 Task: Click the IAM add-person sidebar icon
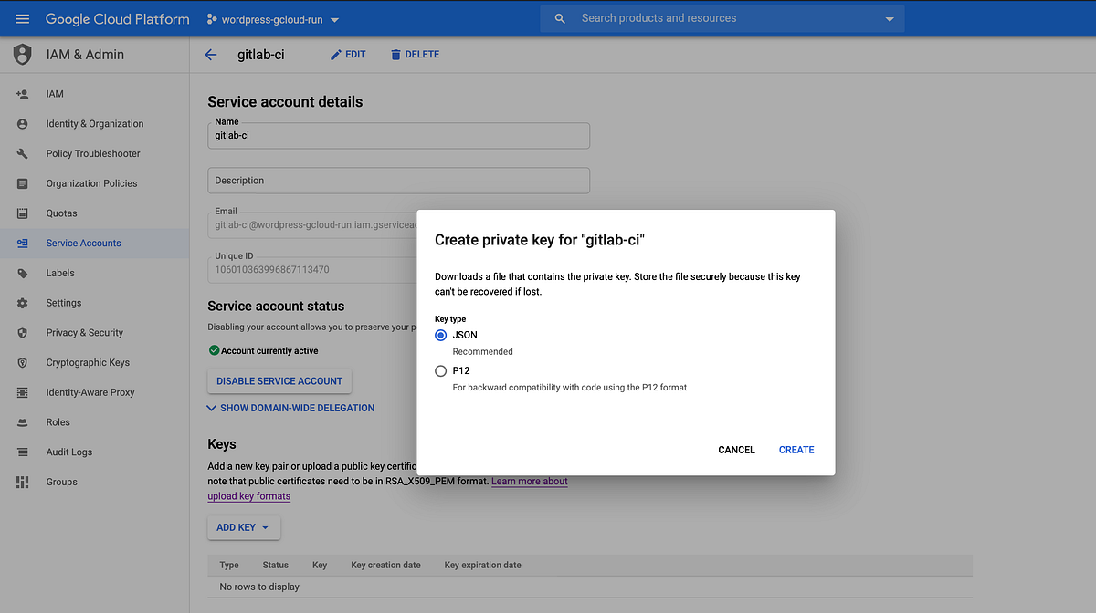click(23, 94)
